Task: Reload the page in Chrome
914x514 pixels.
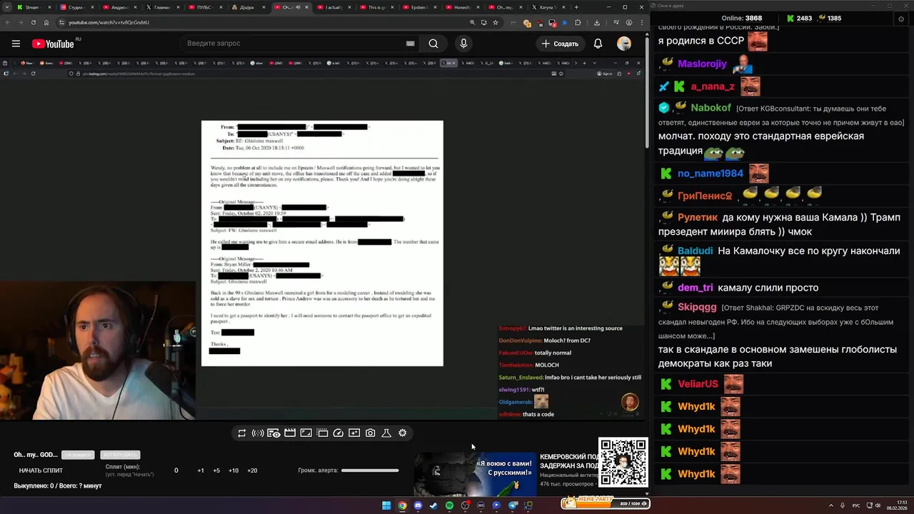Action: point(33,22)
